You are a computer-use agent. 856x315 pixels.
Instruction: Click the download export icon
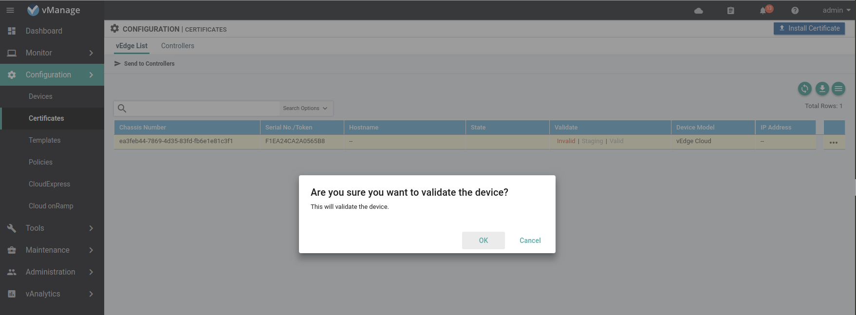tap(822, 89)
